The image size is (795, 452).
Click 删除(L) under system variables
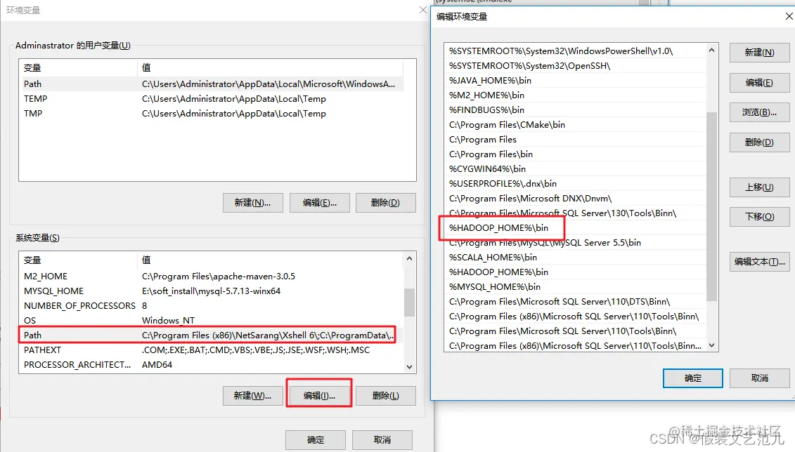385,395
